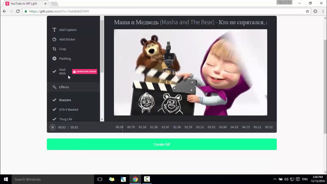
Task: Open the Windows Start menu
Action: click(x=6, y=179)
